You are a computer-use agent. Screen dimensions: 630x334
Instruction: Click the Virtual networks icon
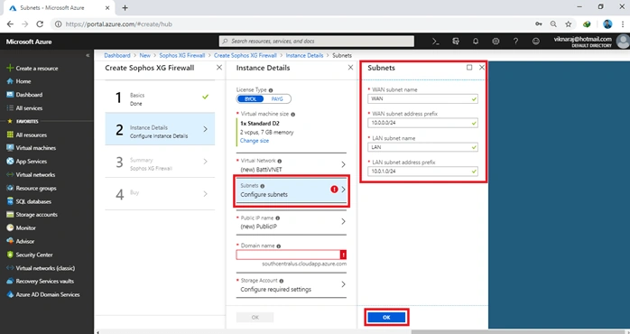click(10, 175)
